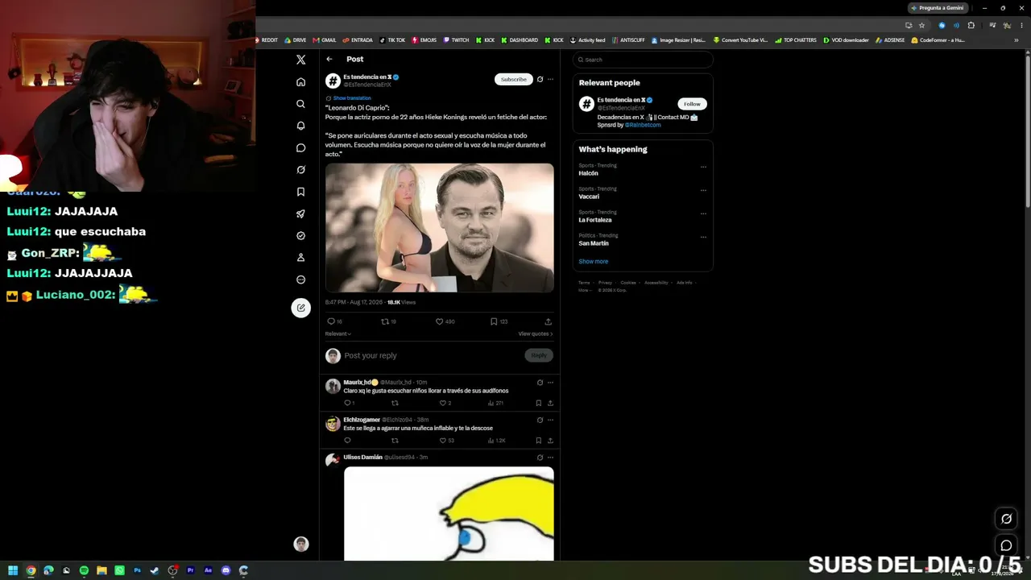Open ADSENSE bookmark
The height and width of the screenshot is (580, 1031).
click(x=890, y=40)
